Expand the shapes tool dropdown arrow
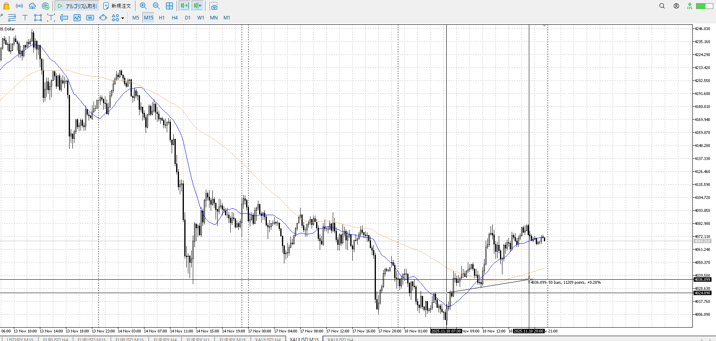Viewport: 716px width, 341px height. tap(122, 18)
